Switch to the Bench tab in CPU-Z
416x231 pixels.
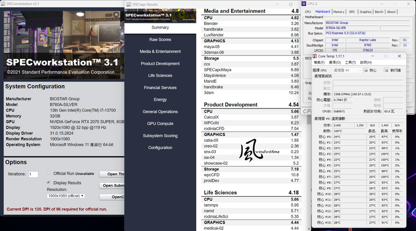(379, 12)
